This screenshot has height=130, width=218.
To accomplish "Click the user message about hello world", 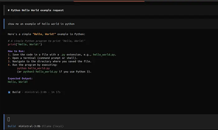I will [41, 24].
